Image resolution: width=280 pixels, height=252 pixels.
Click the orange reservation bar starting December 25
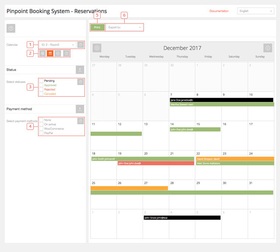pyautogui.click(x=129, y=188)
